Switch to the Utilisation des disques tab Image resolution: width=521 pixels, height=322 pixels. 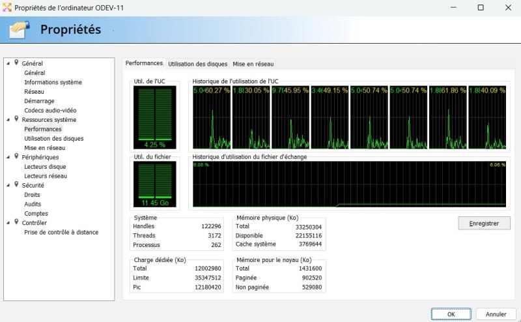point(197,64)
